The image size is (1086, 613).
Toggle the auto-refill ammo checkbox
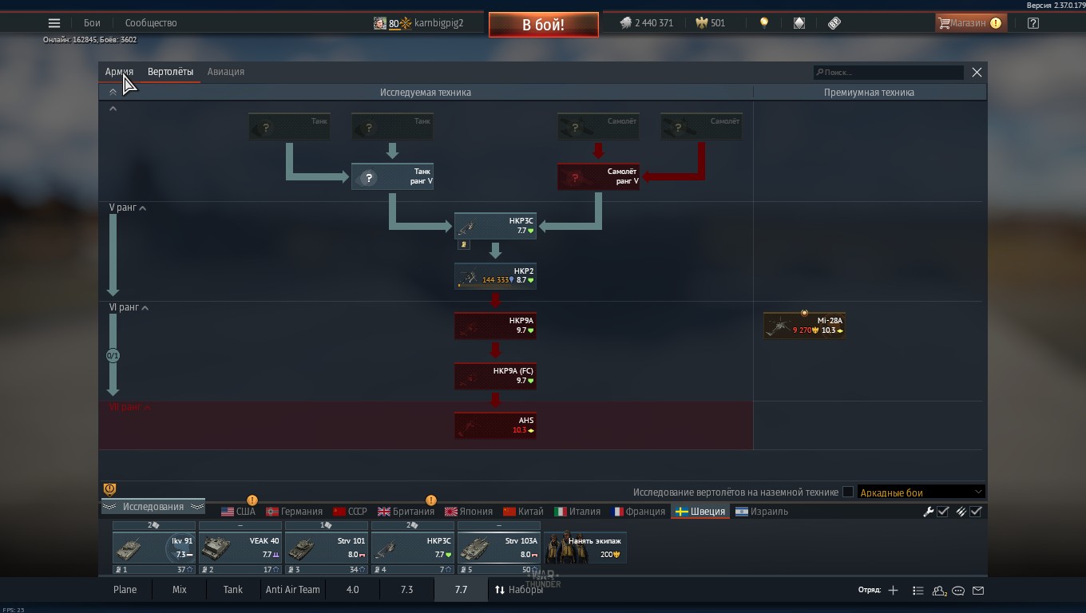coord(975,512)
